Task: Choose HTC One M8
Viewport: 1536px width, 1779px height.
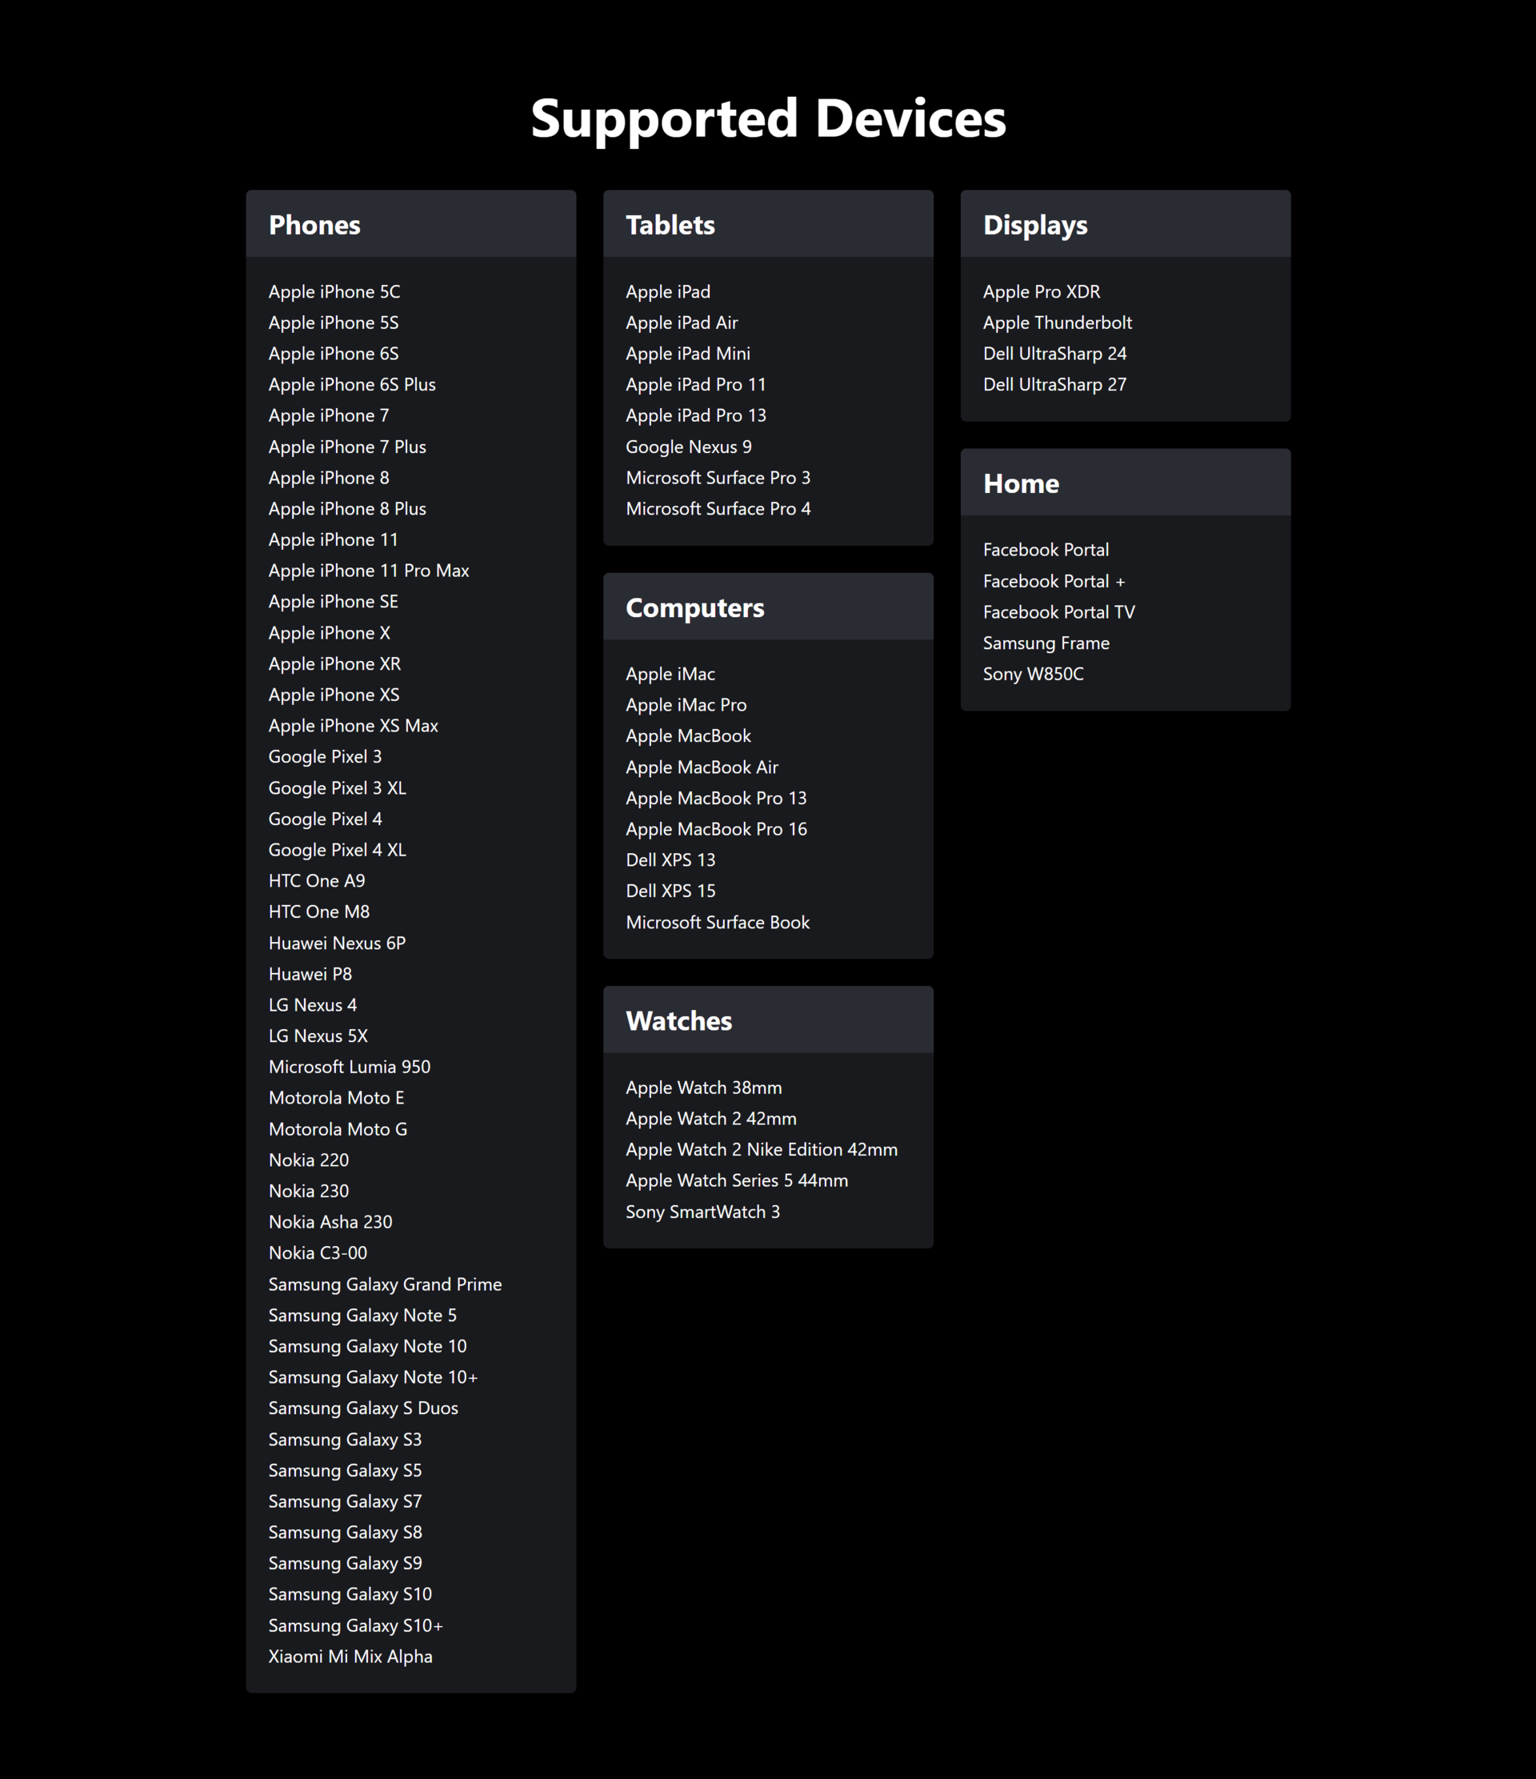Action: click(x=319, y=911)
